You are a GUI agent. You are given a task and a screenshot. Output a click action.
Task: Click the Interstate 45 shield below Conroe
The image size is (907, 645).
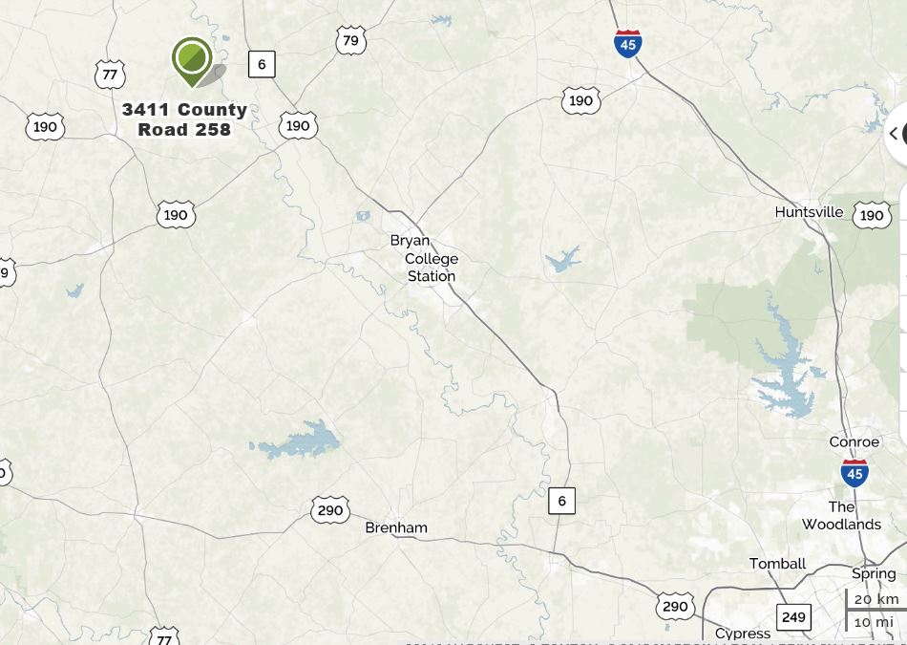pyautogui.click(x=854, y=473)
